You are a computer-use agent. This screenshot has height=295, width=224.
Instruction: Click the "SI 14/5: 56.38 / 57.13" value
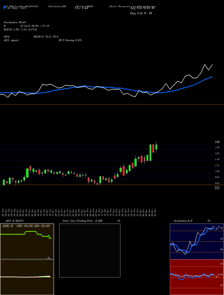[35, 26]
